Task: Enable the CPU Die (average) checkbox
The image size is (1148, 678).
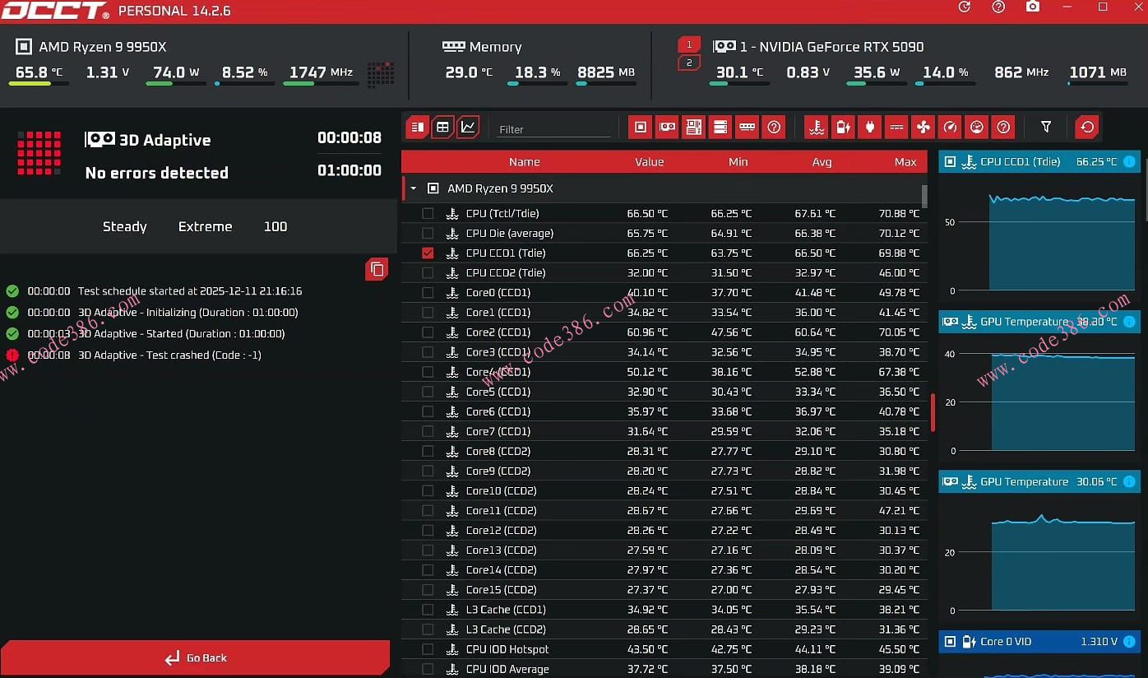Action: (x=428, y=234)
